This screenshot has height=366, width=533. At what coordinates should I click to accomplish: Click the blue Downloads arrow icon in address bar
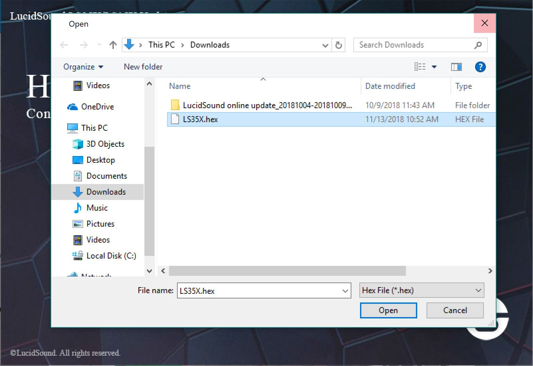(129, 45)
